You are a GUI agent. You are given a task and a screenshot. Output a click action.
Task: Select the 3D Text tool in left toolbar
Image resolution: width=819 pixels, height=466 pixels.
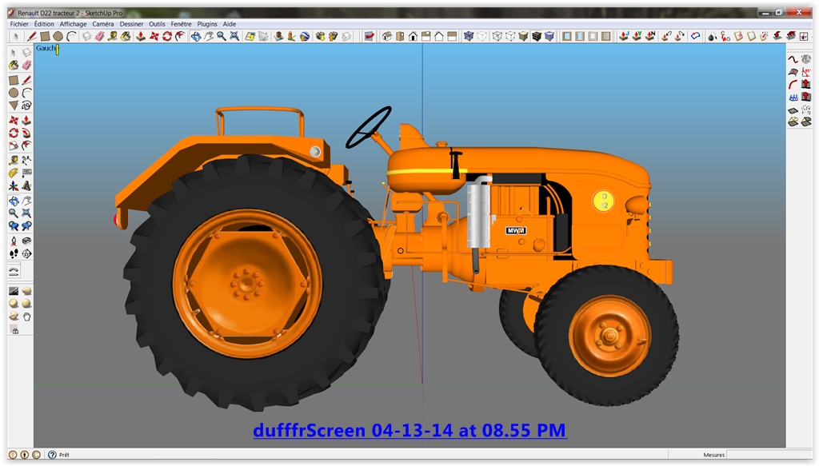coord(26,186)
